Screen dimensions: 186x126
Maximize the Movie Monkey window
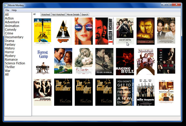click(x=169, y=5)
